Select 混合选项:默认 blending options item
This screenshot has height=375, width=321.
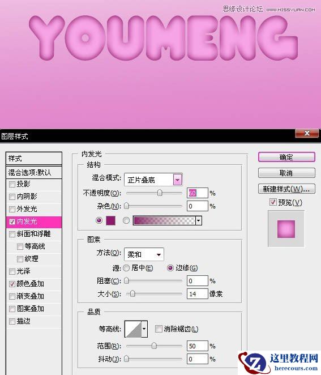click(x=34, y=172)
